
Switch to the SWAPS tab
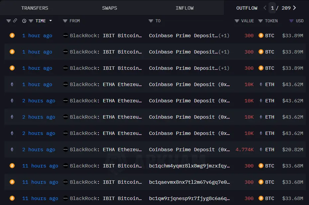(x=110, y=8)
